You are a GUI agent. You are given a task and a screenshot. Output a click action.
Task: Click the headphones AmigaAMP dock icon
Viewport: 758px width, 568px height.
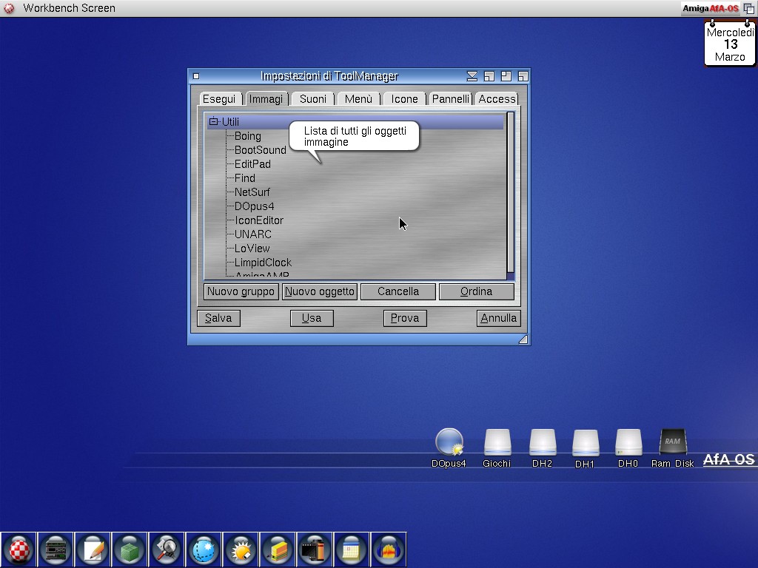click(389, 550)
